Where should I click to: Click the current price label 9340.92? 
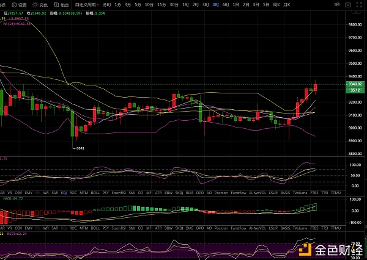355,84
